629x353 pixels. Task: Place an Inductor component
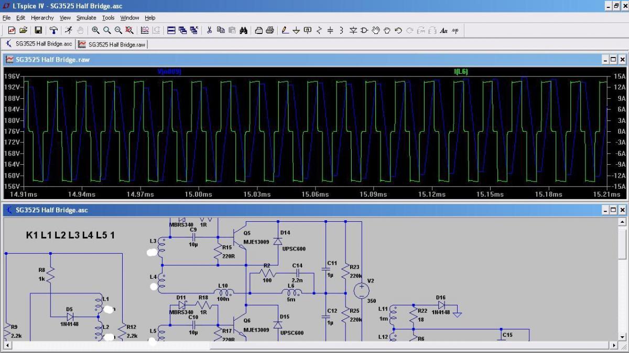click(x=342, y=30)
